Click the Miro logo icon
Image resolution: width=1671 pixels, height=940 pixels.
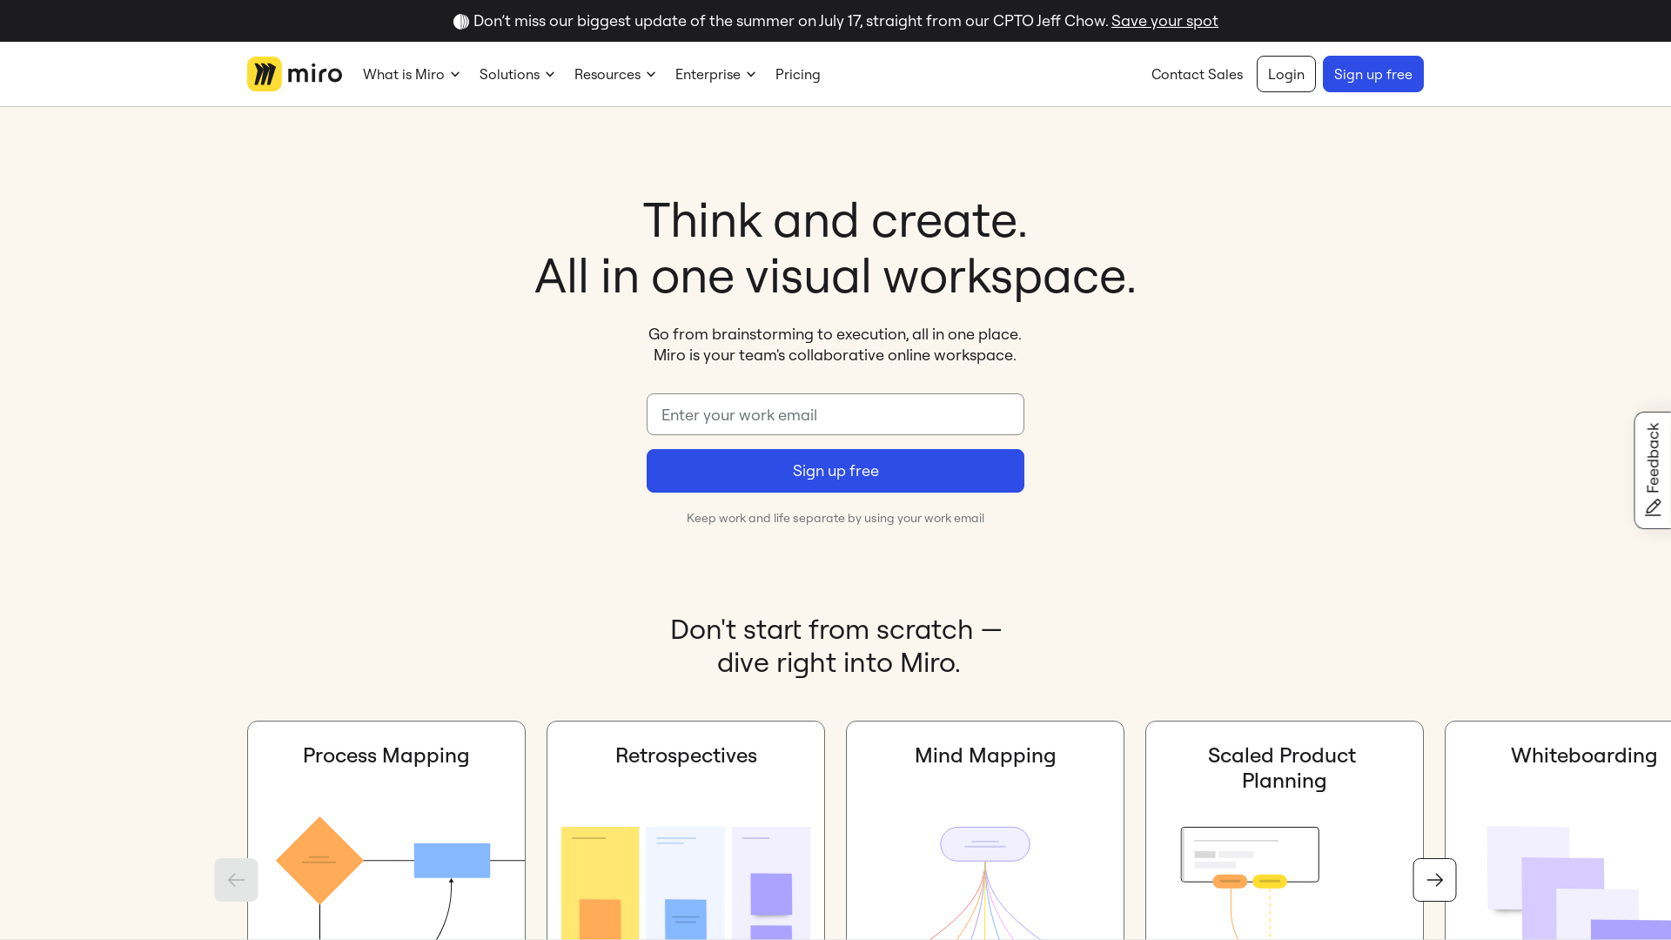264,74
